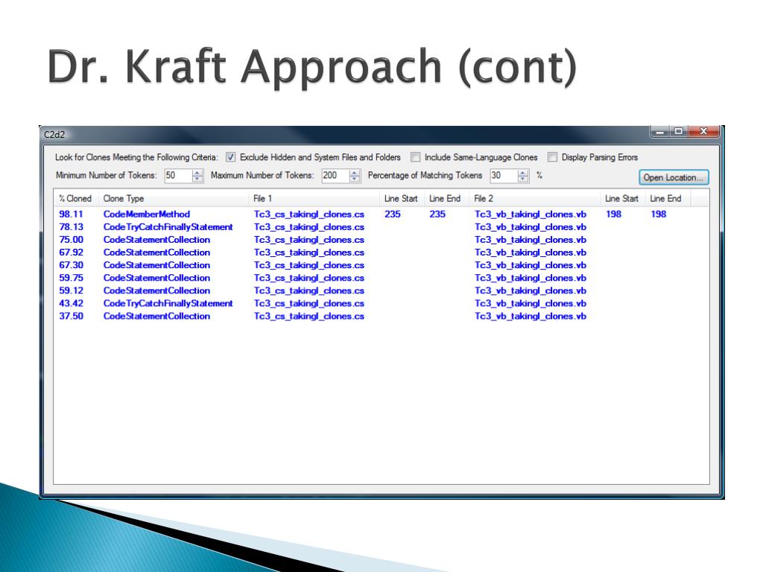
Task: Minimize the C2d2 window
Action: (660, 131)
